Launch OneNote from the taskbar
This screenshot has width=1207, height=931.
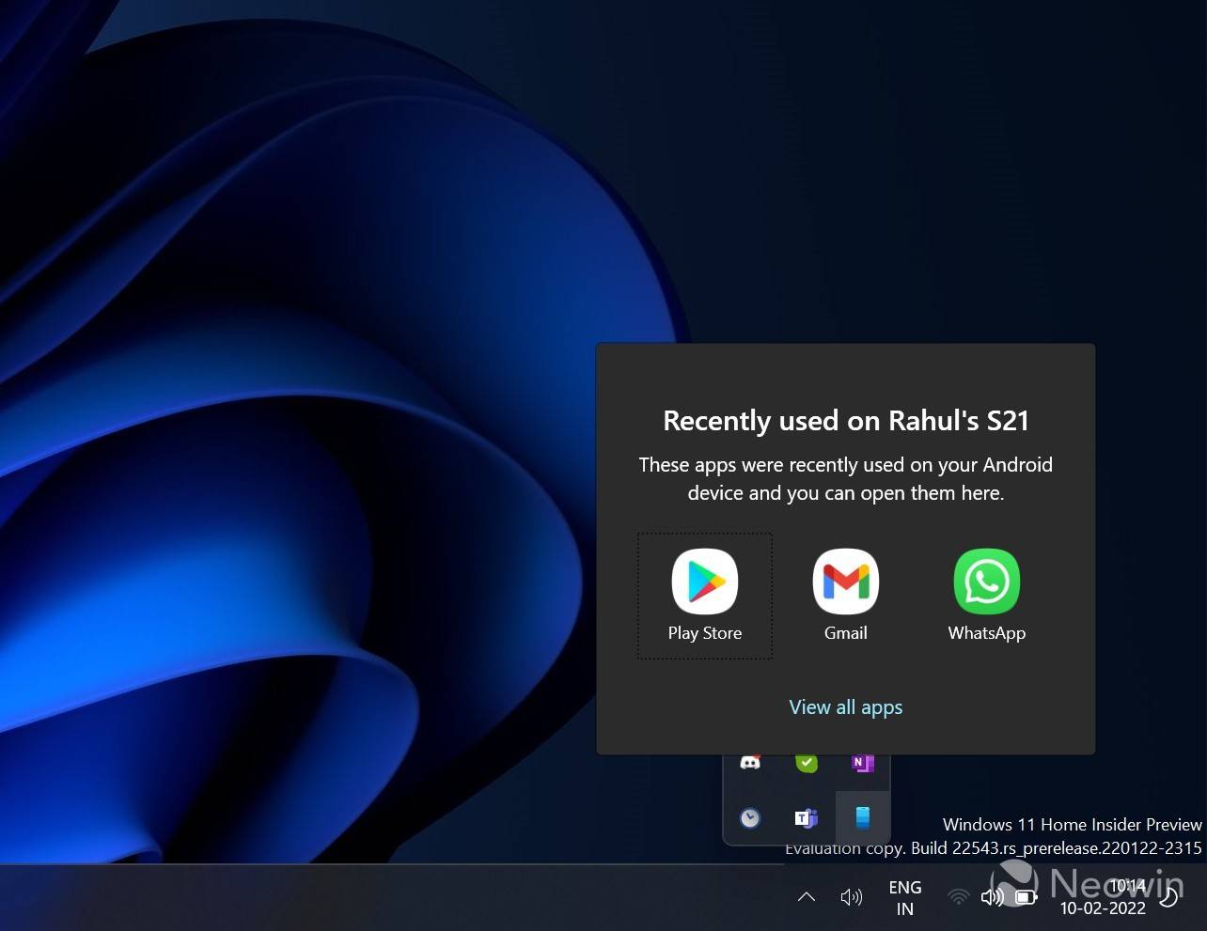pyautogui.click(x=862, y=762)
